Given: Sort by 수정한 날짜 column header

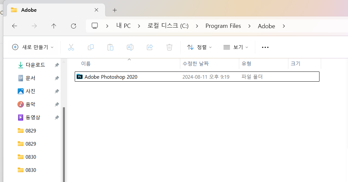Looking at the screenshot, I should coord(196,64).
